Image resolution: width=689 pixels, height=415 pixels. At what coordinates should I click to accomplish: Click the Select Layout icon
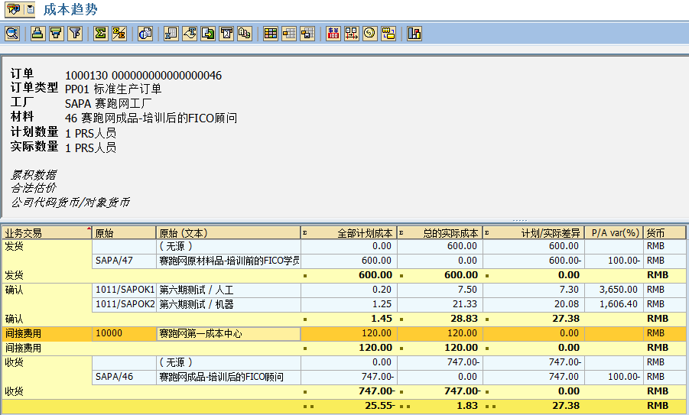click(289, 34)
